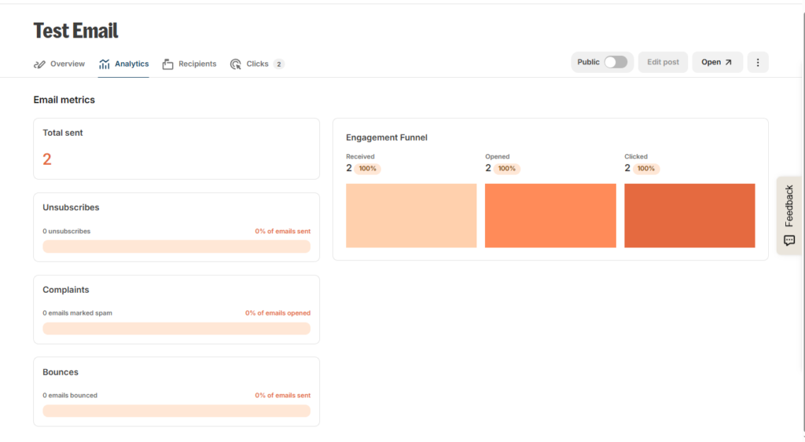This screenshot has height=442, width=805.
Task: Open the Feedback side panel
Action: (x=789, y=215)
